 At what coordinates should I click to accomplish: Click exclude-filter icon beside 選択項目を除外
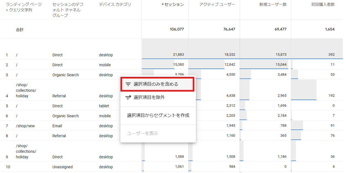(128, 98)
